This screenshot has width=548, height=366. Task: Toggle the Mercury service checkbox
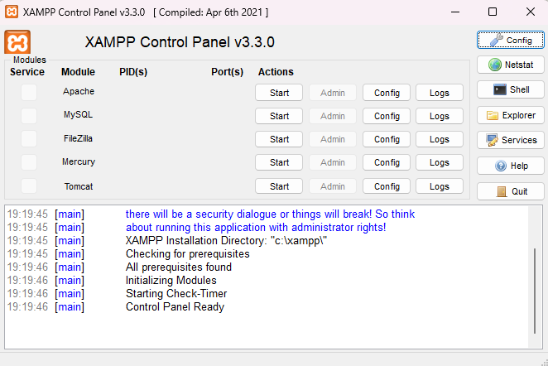pos(29,162)
